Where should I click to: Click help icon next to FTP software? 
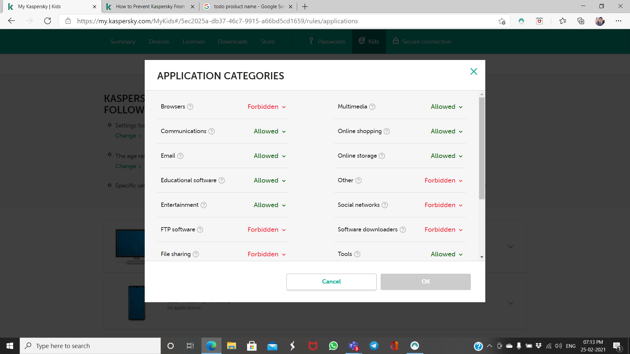tap(200, 230)
